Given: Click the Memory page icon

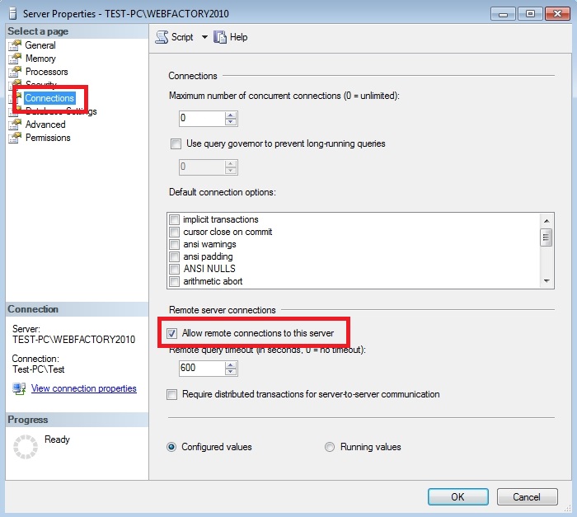Looking at the screenshot, I should (14, 59).
